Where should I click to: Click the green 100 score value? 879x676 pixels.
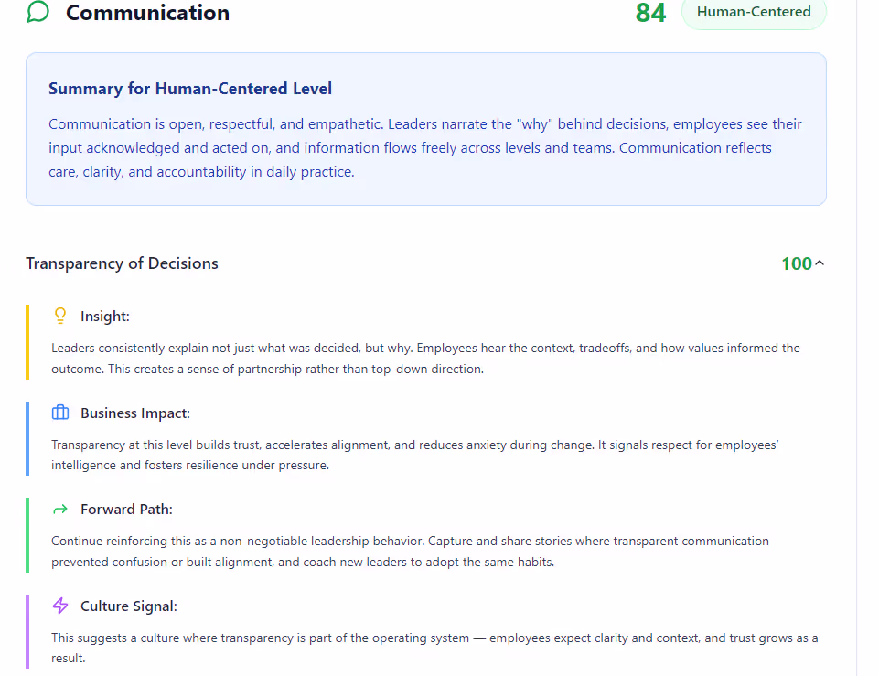[796, 263]
